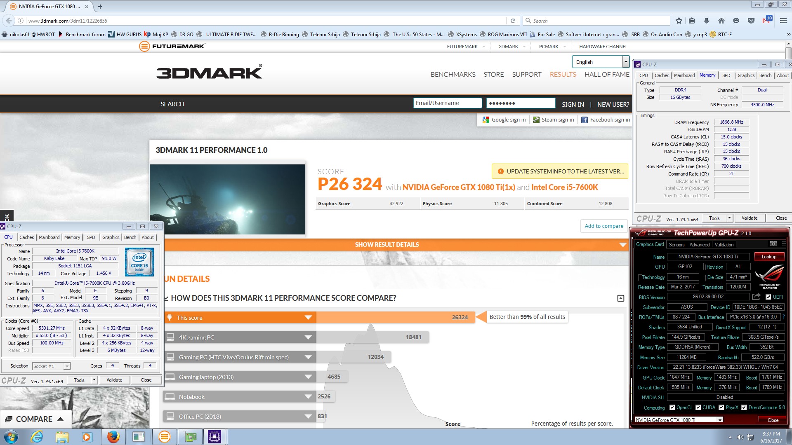
Task: Open Windows Explorer folder in taskbar
Action: 62,437
